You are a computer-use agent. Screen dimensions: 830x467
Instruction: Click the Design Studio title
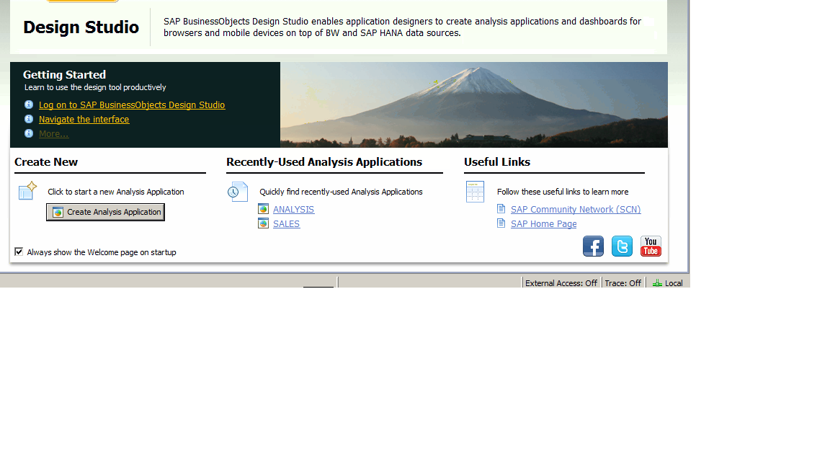pos(81,27)
